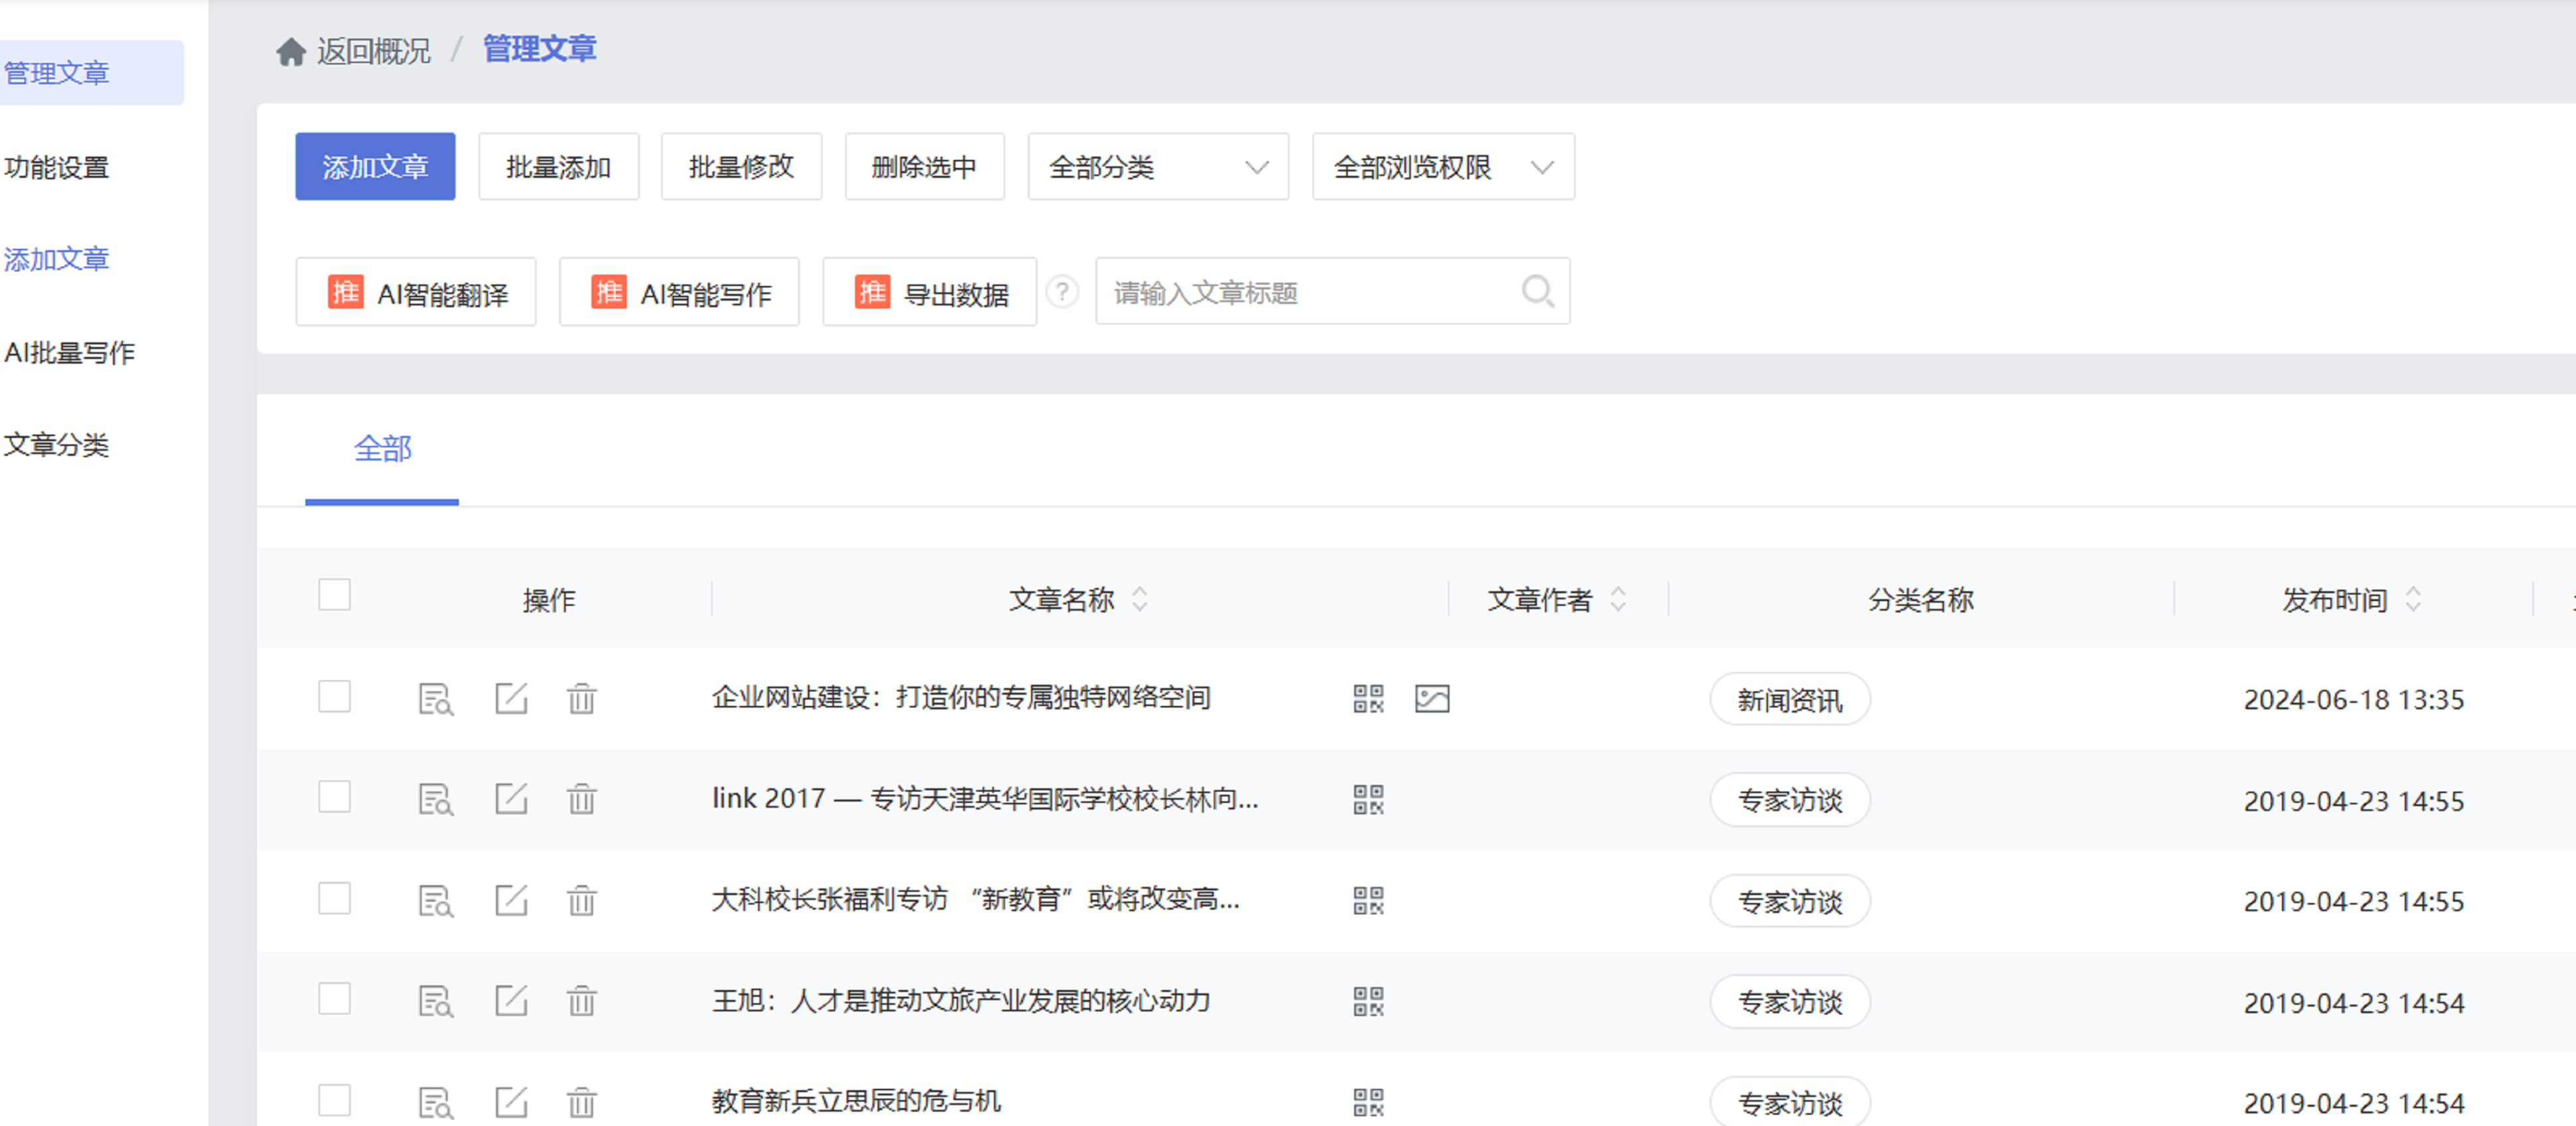Toggle the select-all checkbox in table header
The height and width of the screenshot is (1126, 2576).
point(334,595)
